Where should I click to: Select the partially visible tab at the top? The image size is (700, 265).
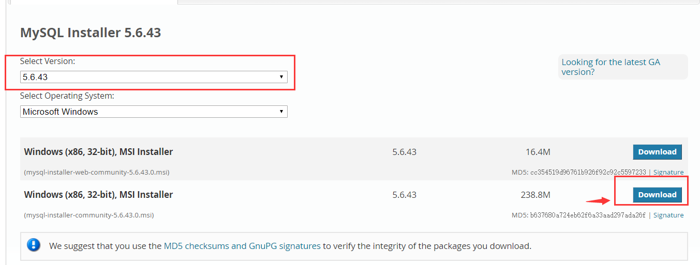pyautogui.click(x=94, y=2)
